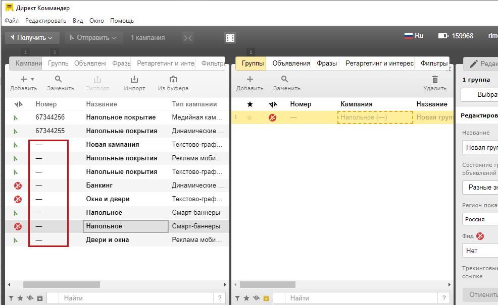The width and height of the screenshot is (498, 305).
Task: Switch interface language via Ru flag
Action: pos(414,35)
